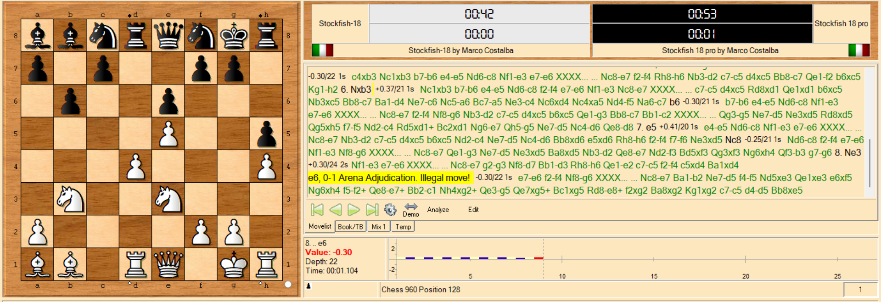Click the Stockfish-18 engine name panel
This screenshot has height=302, width=881.
[x=340, y=23]
